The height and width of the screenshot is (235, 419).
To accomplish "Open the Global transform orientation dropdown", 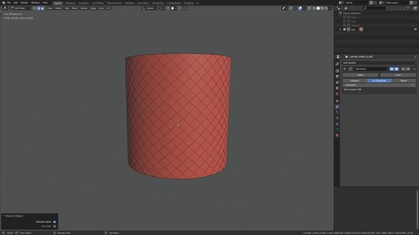I will coord(150,8).
